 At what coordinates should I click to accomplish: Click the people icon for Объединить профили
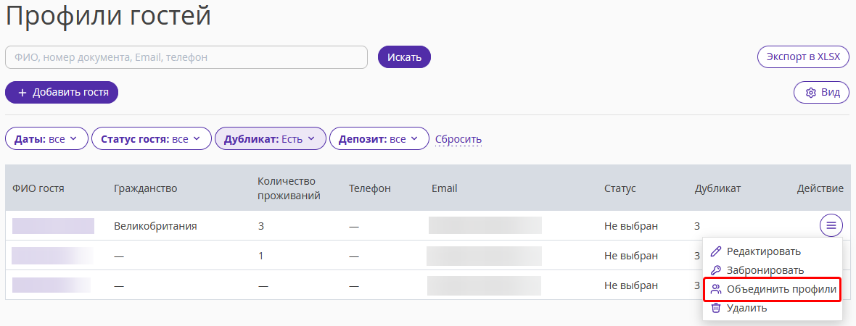716,290
